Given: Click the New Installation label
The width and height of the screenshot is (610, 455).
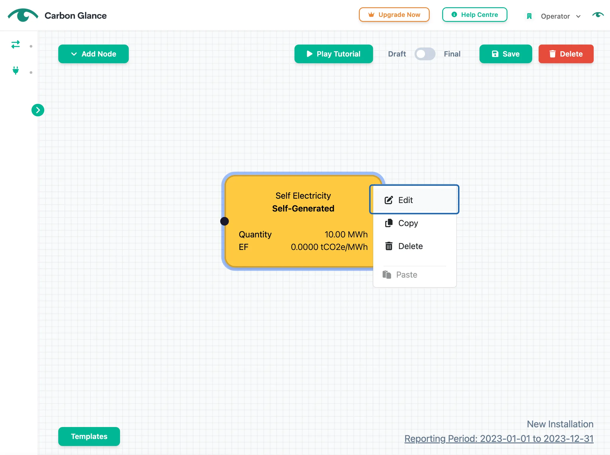Looking at the screenshot, I should pyautogui.click(x=560, y=424).
